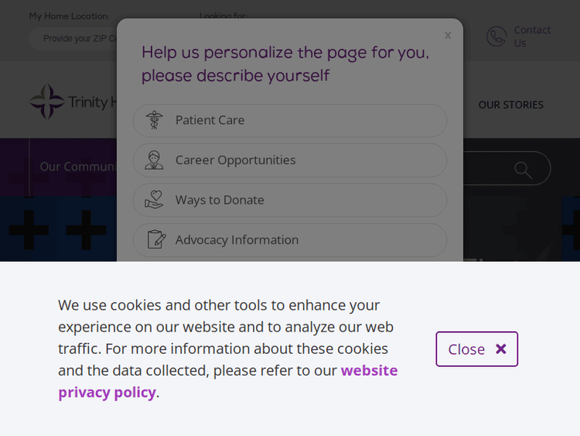The width and height of the screenshot is (580, 436).
Task: Open the Contact Us link
Action: coord(532,36)
